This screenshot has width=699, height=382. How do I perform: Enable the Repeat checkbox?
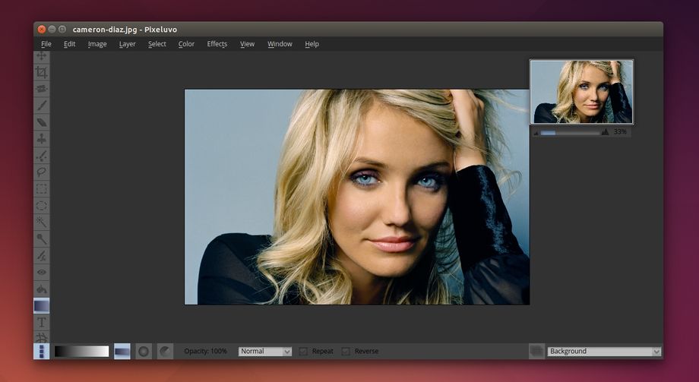[x=304, y=351]
